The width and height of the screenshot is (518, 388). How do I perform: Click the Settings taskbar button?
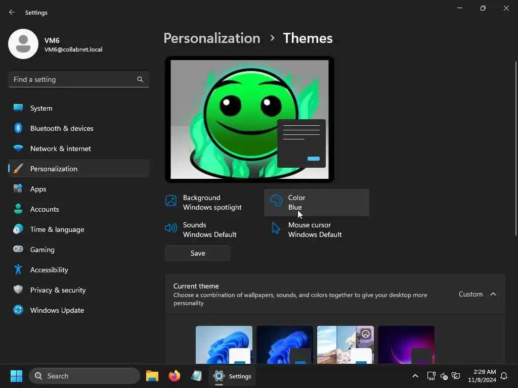tap(232, 376)
